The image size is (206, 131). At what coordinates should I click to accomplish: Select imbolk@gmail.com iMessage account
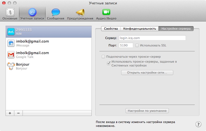pos(49,43)
